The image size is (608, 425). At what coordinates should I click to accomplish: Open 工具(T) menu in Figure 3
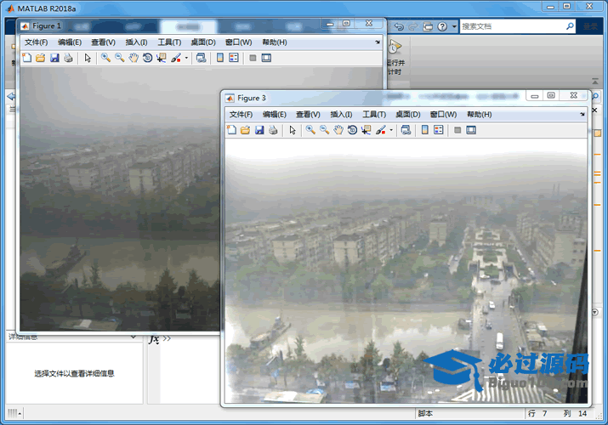pos(374,114)
